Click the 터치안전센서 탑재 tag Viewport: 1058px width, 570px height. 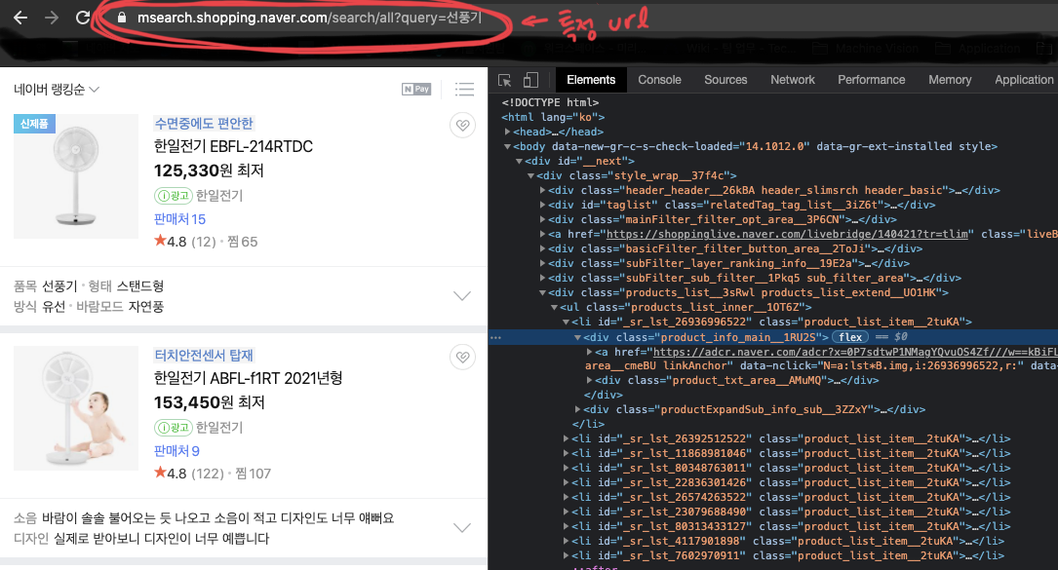point(204,356)
